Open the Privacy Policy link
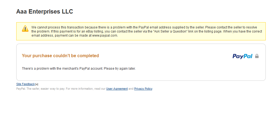 [143, 89]
